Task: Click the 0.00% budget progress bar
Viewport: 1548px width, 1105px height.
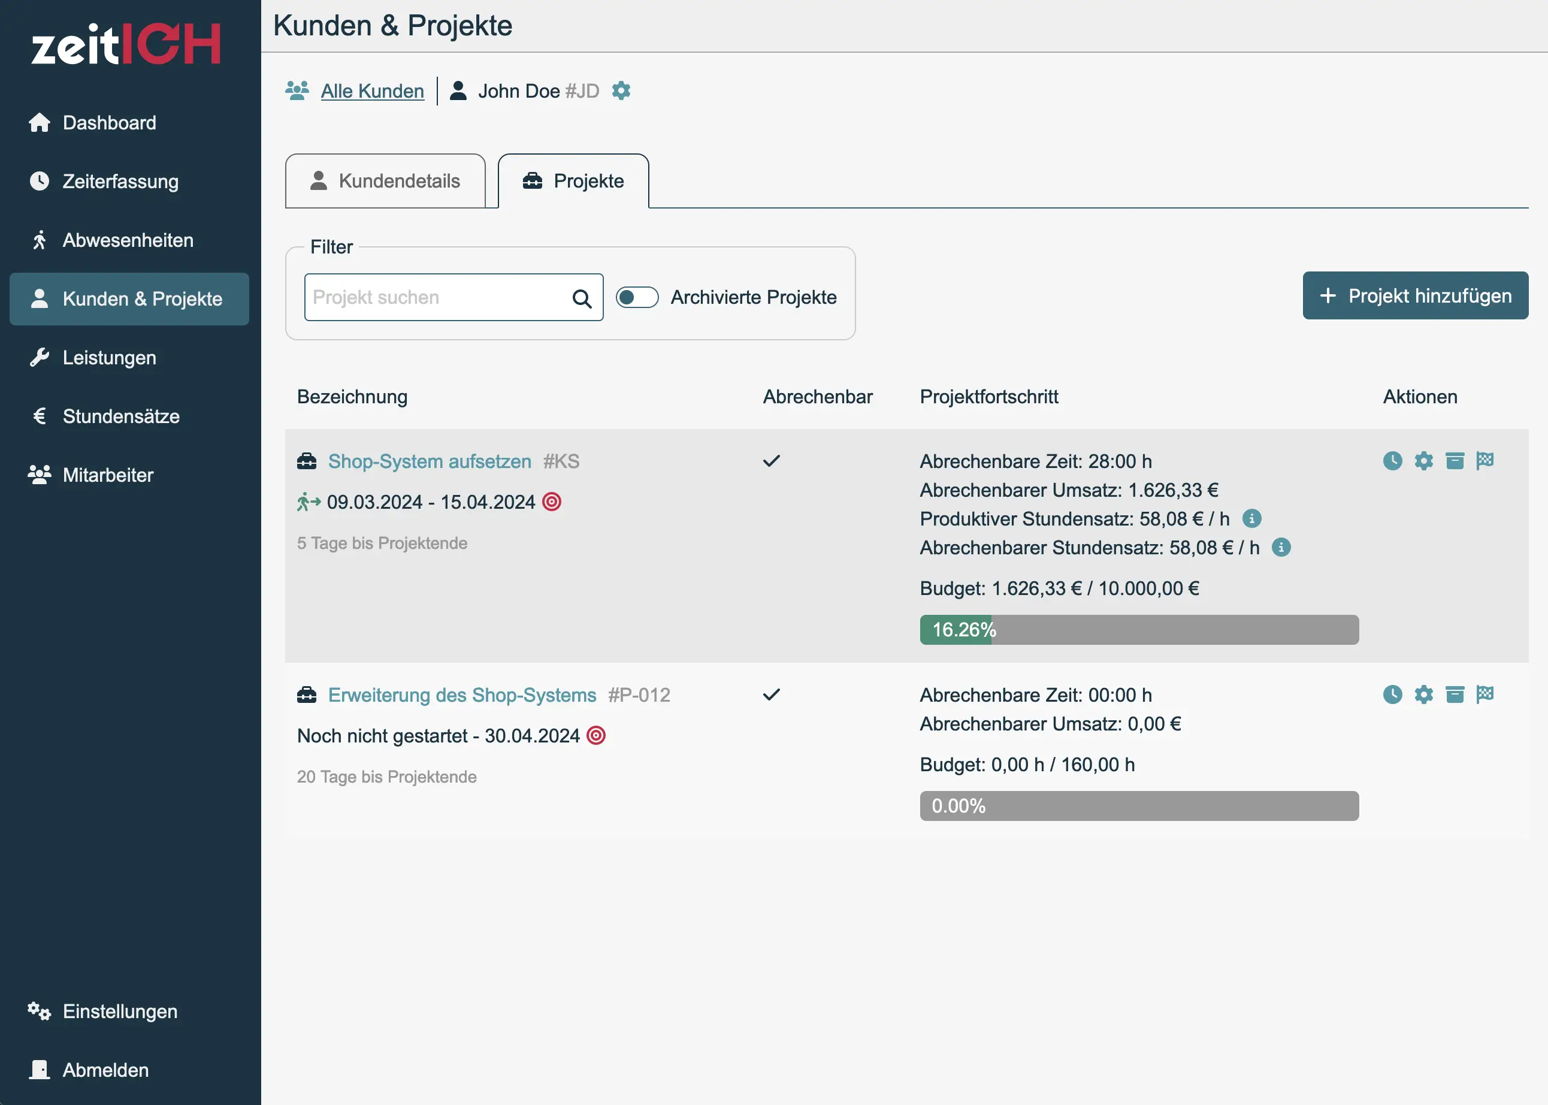Action: pyautogui.click(x=1139, y=807)
